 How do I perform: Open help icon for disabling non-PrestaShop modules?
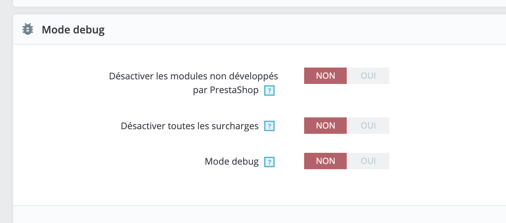(269, 91)
